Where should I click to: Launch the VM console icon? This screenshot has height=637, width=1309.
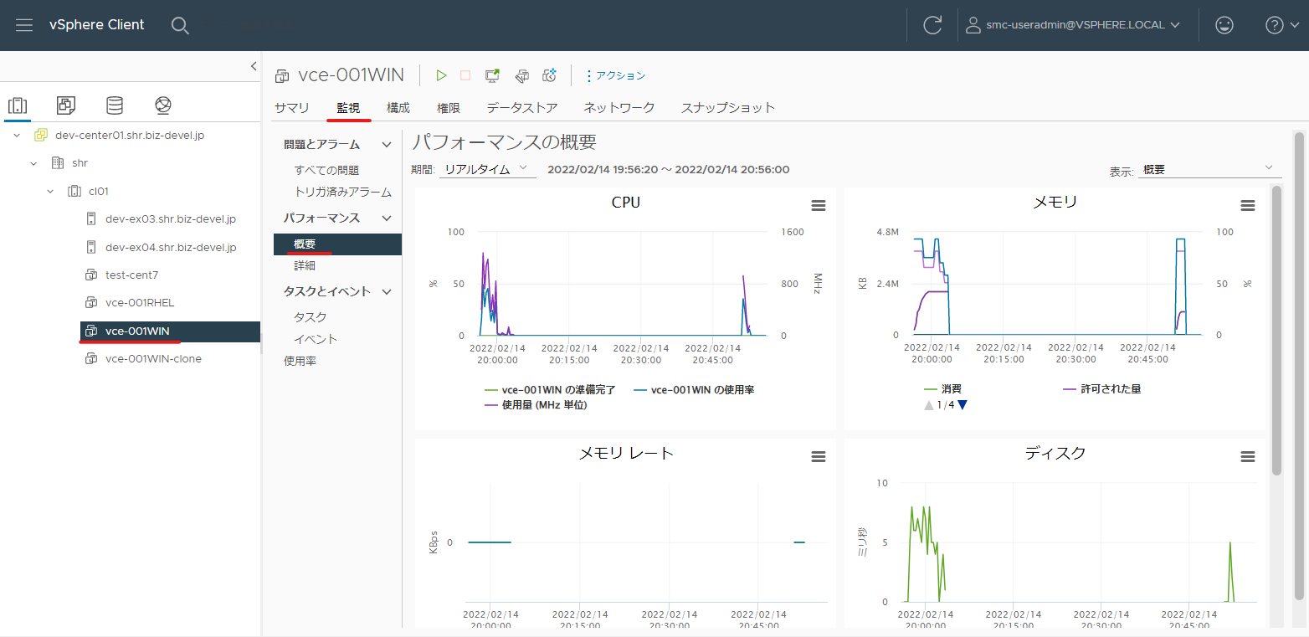point(493,75)
